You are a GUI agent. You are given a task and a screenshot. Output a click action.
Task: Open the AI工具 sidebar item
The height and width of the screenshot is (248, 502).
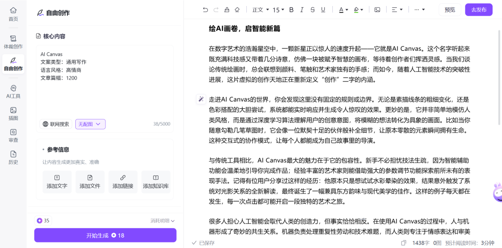point(13,92)
